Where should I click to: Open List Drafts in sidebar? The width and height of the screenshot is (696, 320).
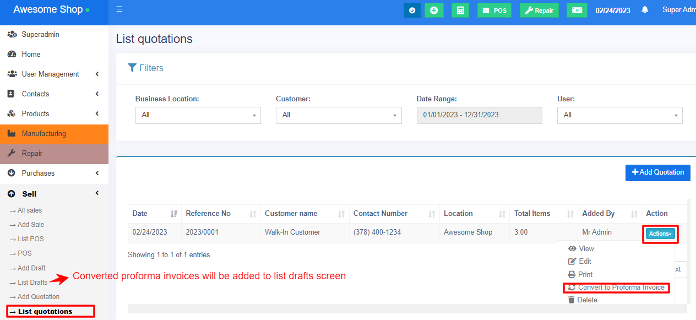click(x=32, y=283)
